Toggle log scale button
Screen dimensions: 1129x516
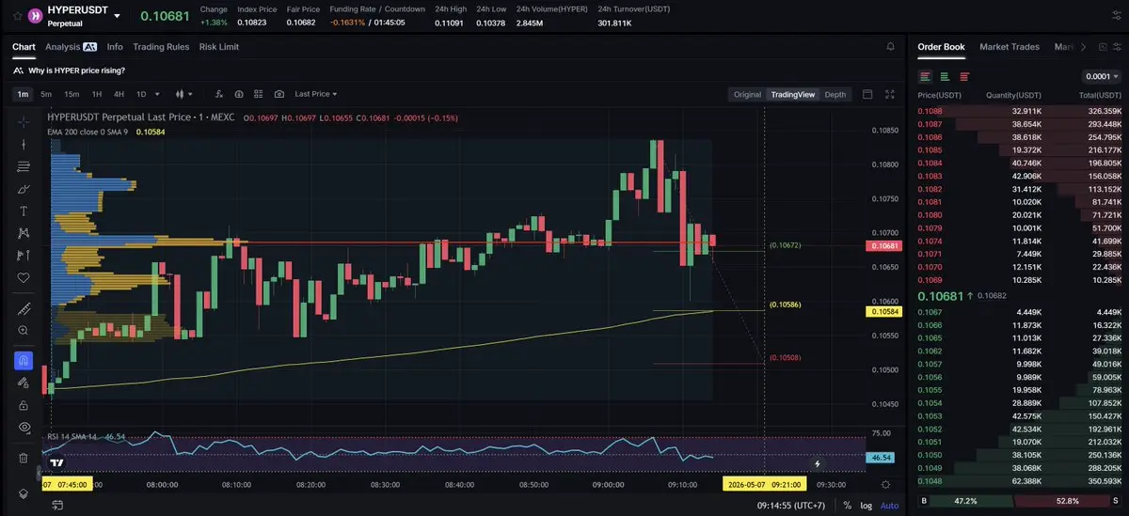[866, 506]
